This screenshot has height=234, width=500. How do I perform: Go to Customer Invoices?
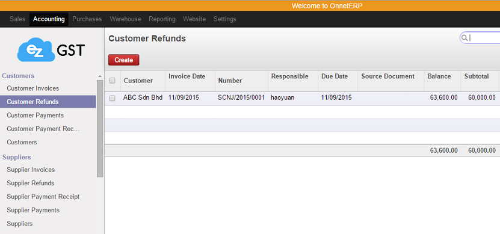(x=33, y=88)
